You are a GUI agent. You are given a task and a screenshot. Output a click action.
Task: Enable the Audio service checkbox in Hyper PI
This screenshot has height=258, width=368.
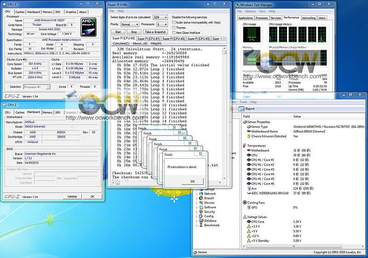[x=174, y=23]
